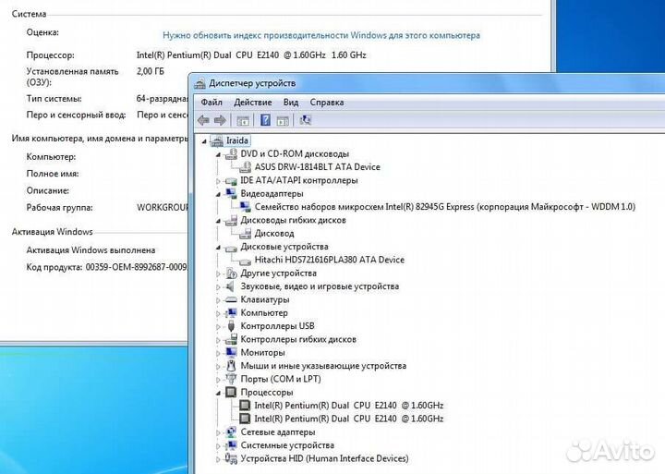
Task: Click the Другие устройства category icon
Action: point(231,273)
